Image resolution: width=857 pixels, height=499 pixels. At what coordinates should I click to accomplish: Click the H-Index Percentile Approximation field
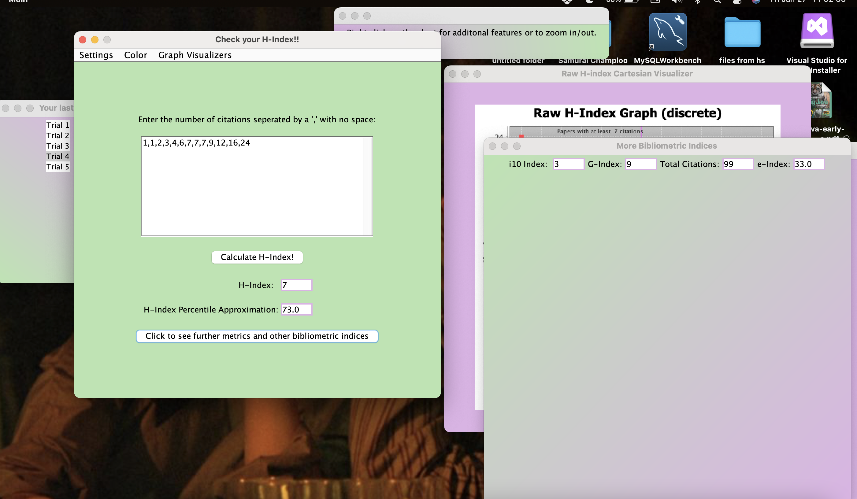(x=296, y=309)
